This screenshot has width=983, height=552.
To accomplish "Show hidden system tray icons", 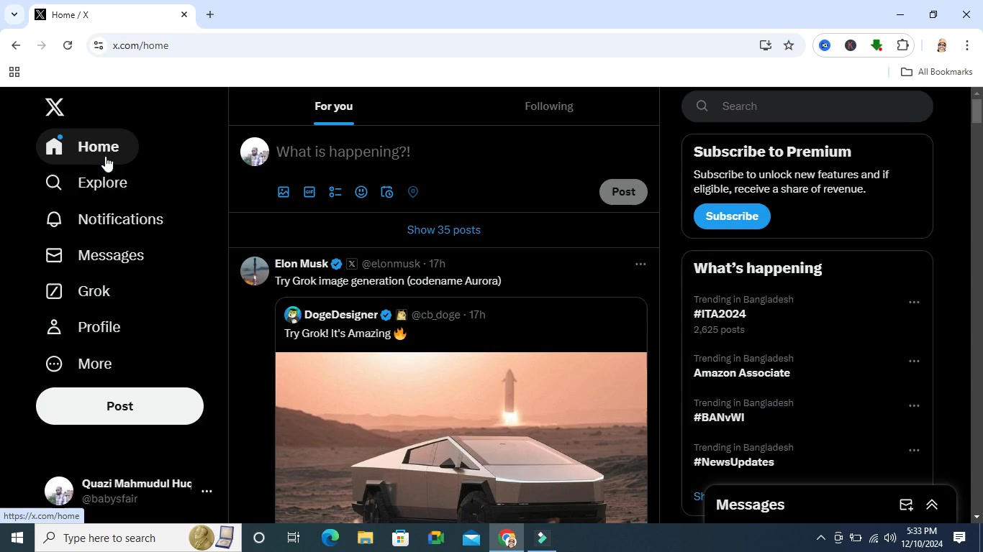I will tap(820, 538).
